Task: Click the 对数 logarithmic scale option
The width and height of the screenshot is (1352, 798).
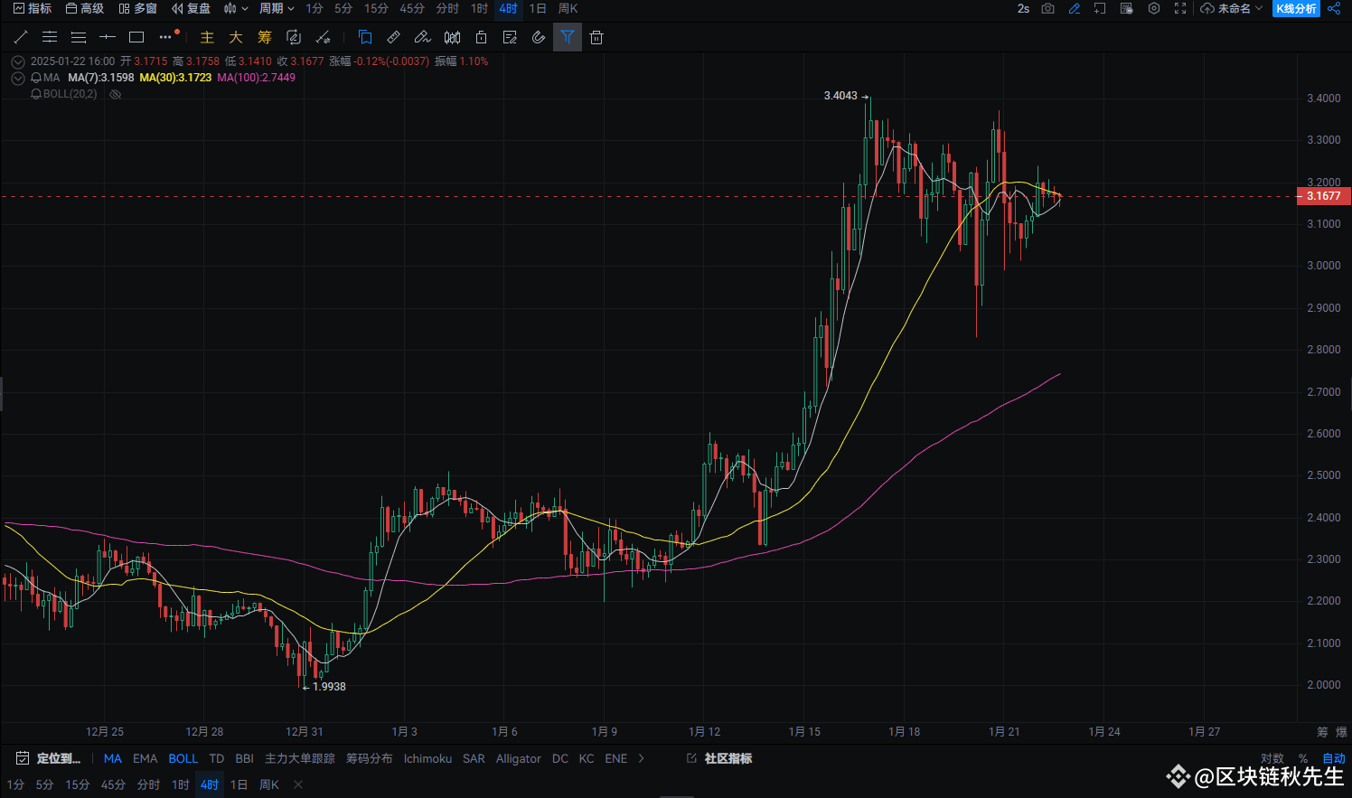Action: (x=1272, y=758)
